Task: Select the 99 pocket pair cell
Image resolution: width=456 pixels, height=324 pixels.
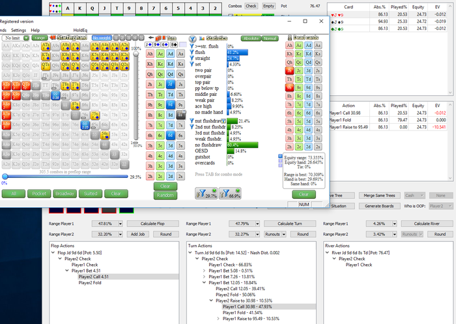Action: (x=55, y=95)
